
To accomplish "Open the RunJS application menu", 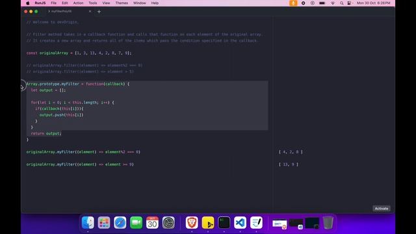I will pos(40,3).
